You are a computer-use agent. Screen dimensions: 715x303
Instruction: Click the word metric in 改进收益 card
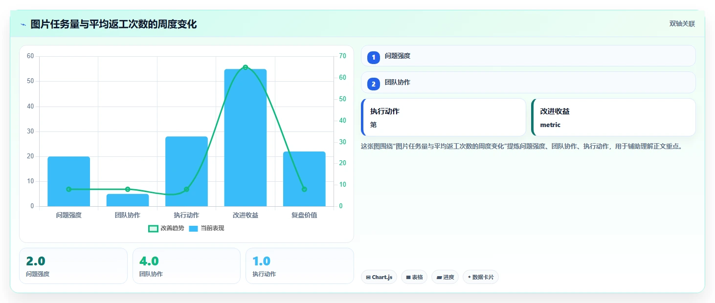point(550,125)
